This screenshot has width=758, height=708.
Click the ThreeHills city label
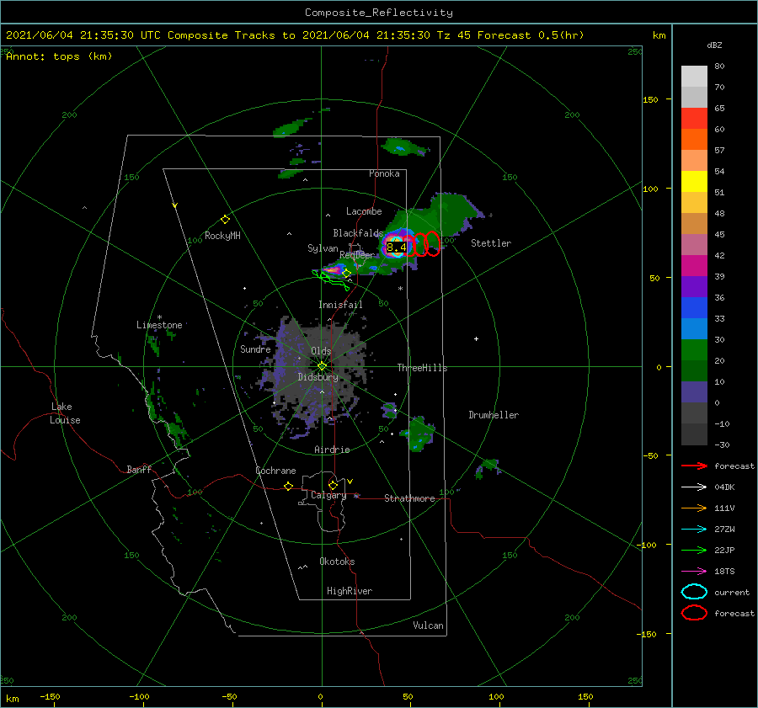click(x=423, y=368)
